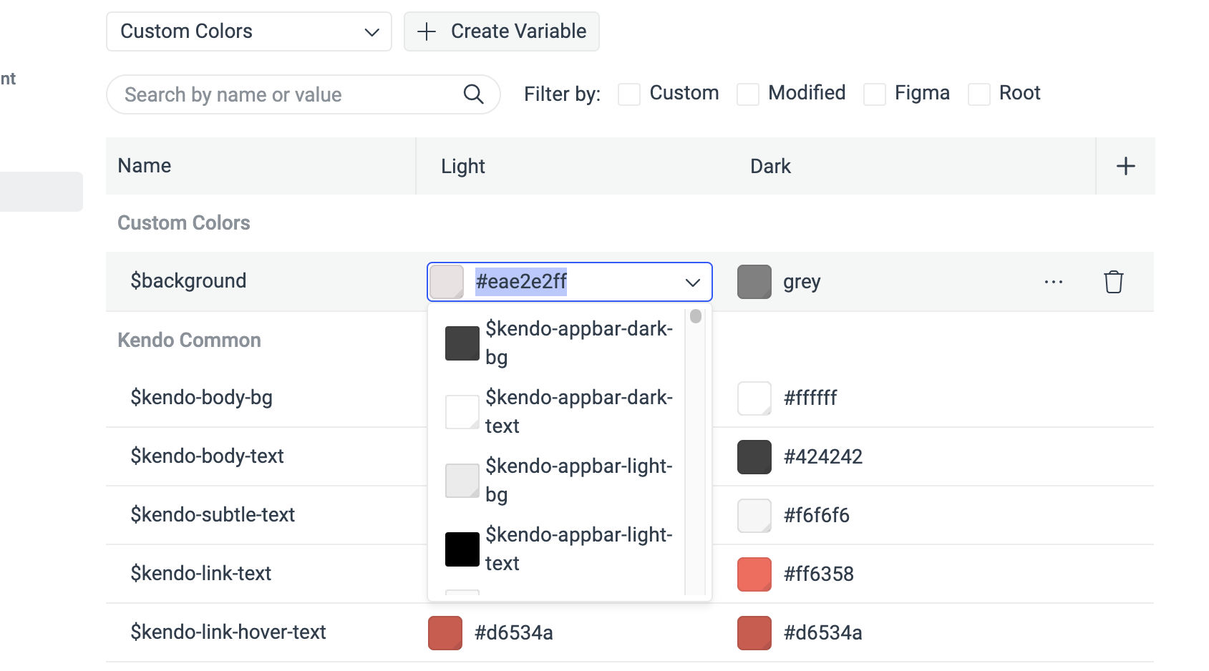Open the Custom Colors dropdown selector
1209x671 pixels.
coord(248,31)
